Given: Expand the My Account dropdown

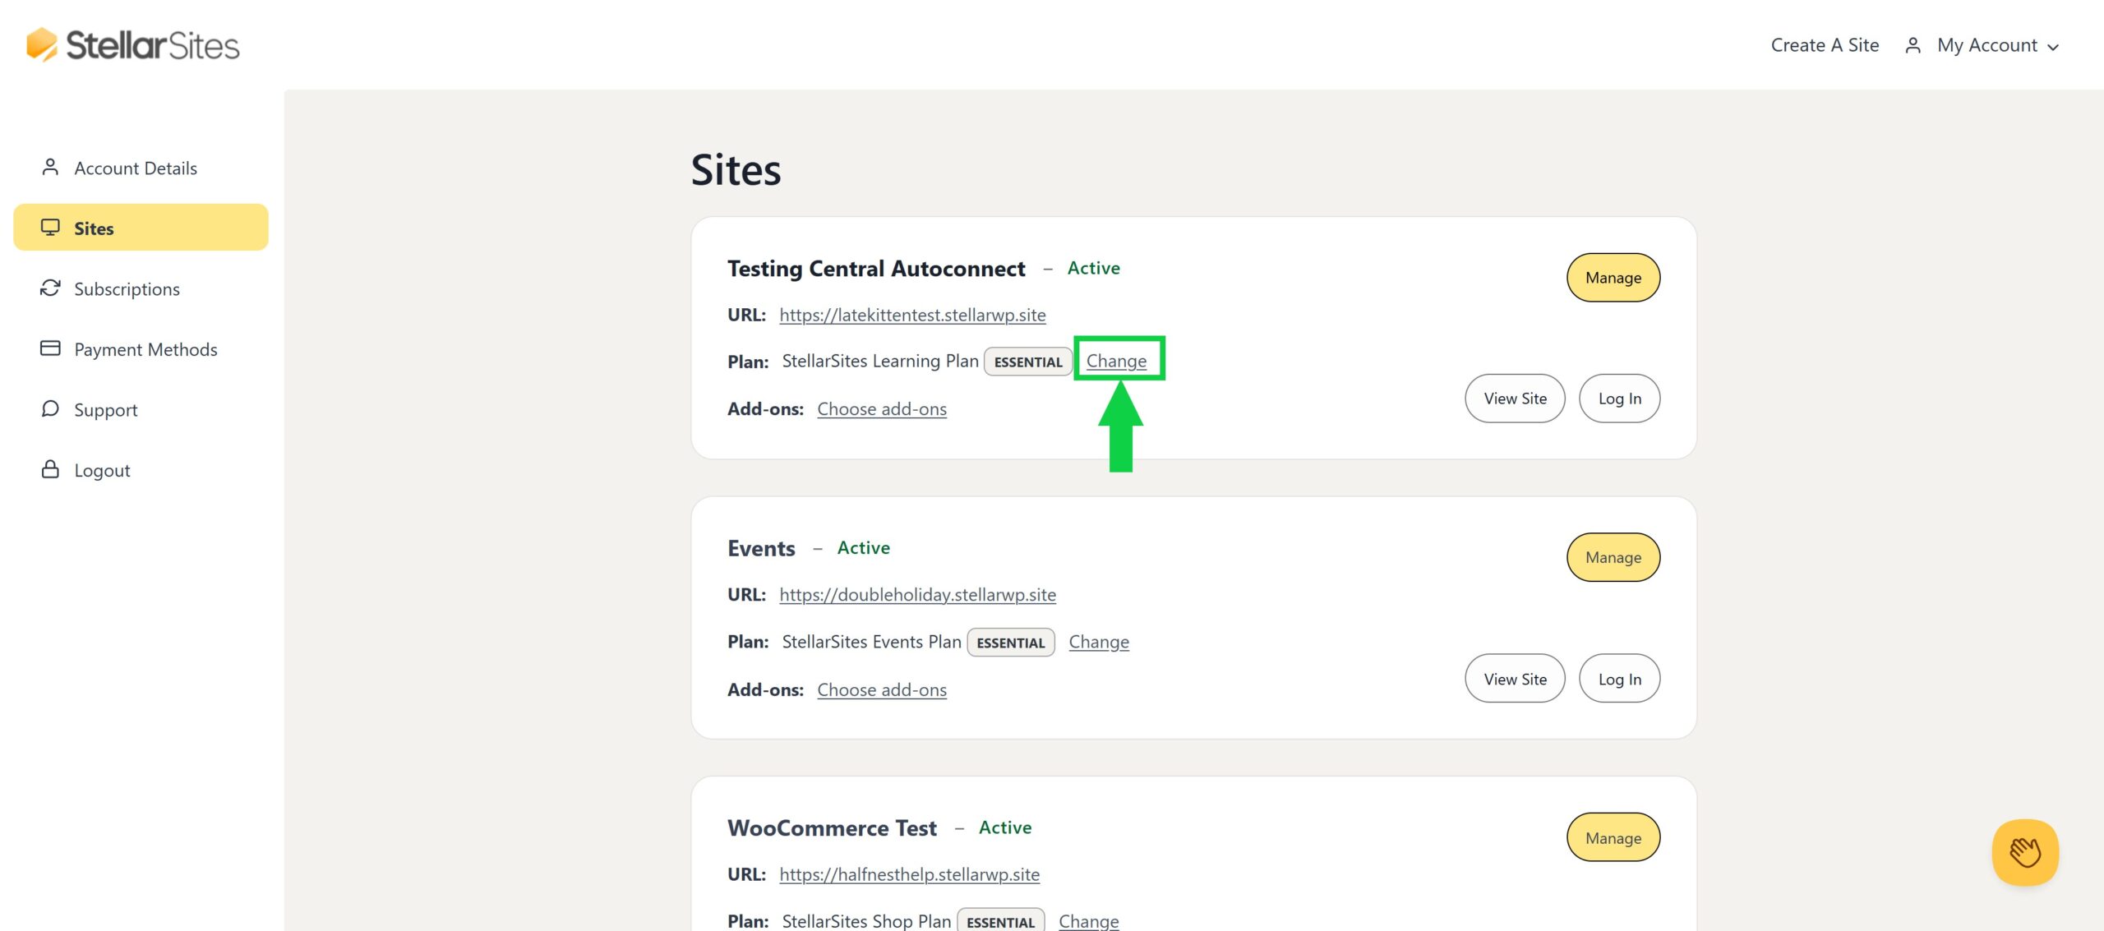Looking at the screenshot, I should tap(2054, 47).
